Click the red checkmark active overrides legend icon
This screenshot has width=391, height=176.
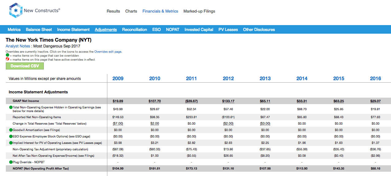pyautogui.click(x=7, y=59)
